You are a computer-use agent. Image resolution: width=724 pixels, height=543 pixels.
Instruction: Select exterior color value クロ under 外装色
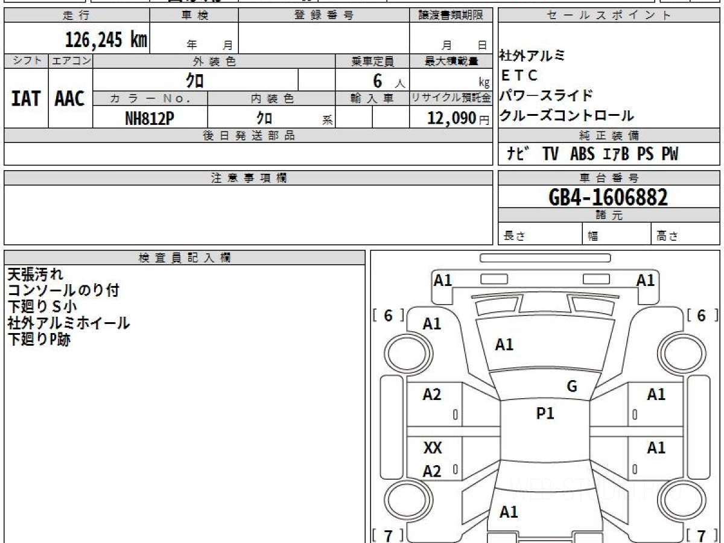[x=195, y=80]
